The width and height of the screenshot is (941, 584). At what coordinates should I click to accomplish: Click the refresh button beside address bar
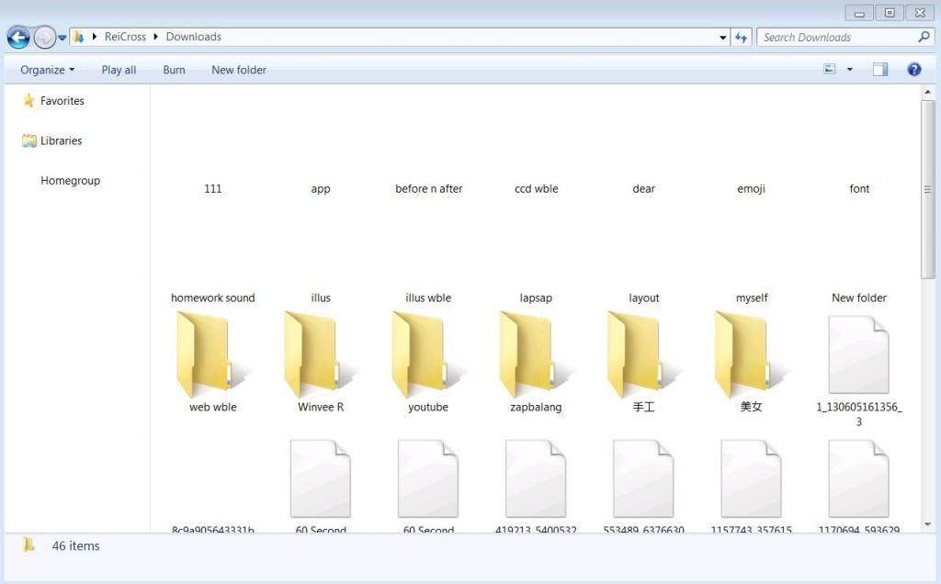tap(742, 38)
